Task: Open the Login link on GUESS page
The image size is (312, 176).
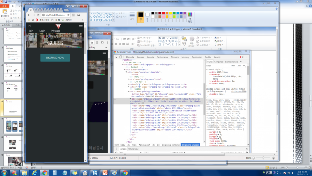Action: click(42, 31)
